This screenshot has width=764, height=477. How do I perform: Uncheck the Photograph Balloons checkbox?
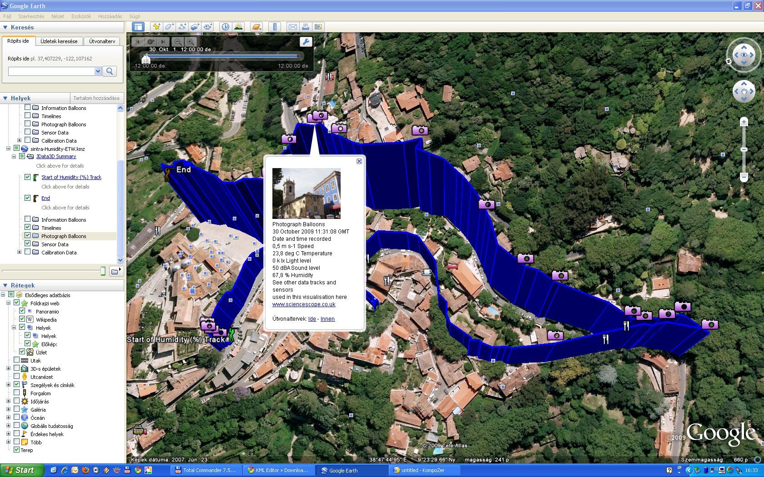[28, 236]
